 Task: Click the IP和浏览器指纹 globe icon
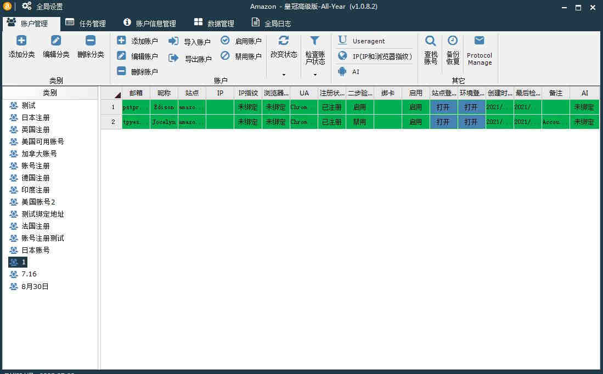342,56
